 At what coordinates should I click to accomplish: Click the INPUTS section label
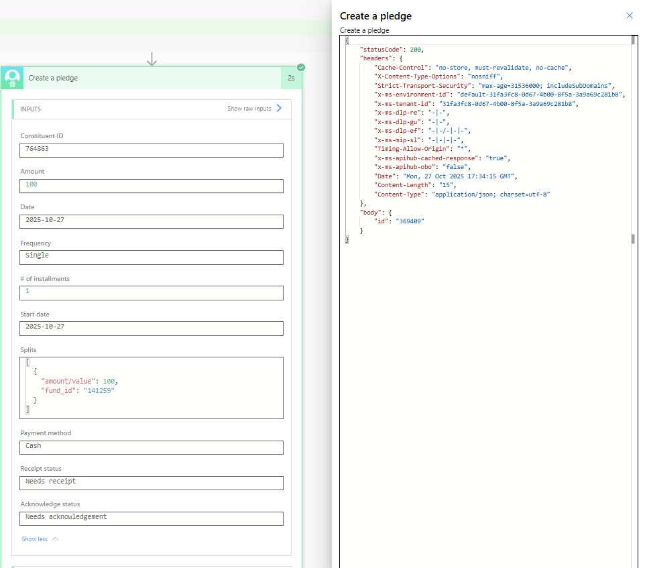coord(30,109)
